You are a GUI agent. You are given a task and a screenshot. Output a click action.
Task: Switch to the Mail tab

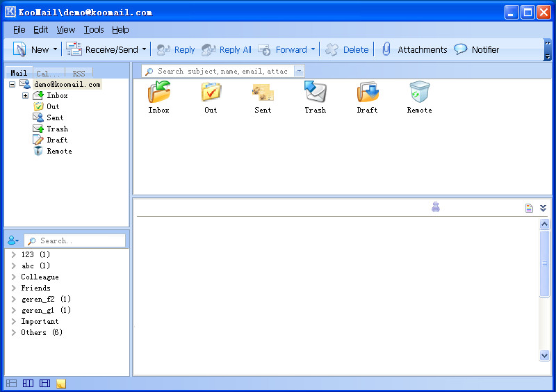coord(19,73)
